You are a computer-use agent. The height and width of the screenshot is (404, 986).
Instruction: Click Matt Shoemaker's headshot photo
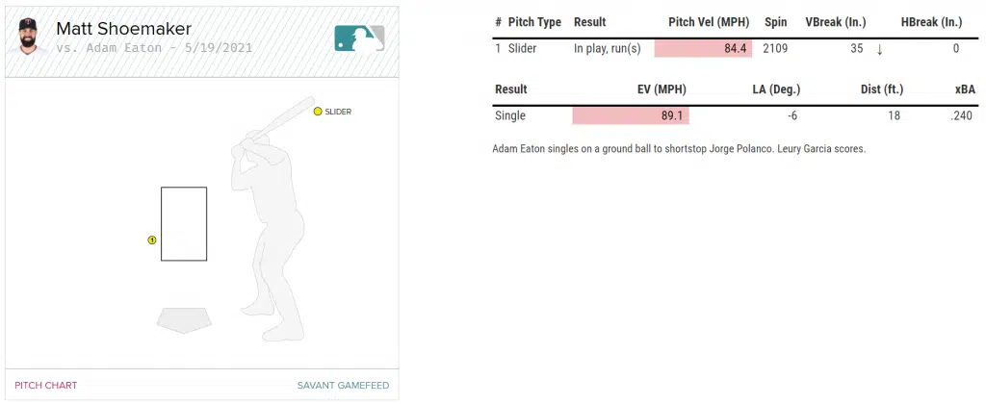[x=27, y=38]
